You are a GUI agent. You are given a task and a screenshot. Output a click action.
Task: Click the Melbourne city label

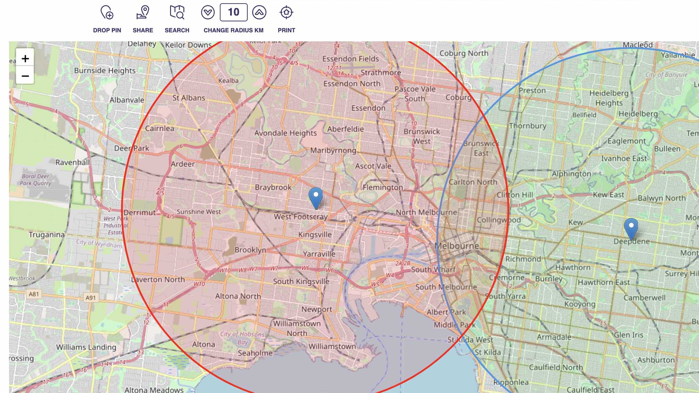pyautogui.click(x=457, y=246)
